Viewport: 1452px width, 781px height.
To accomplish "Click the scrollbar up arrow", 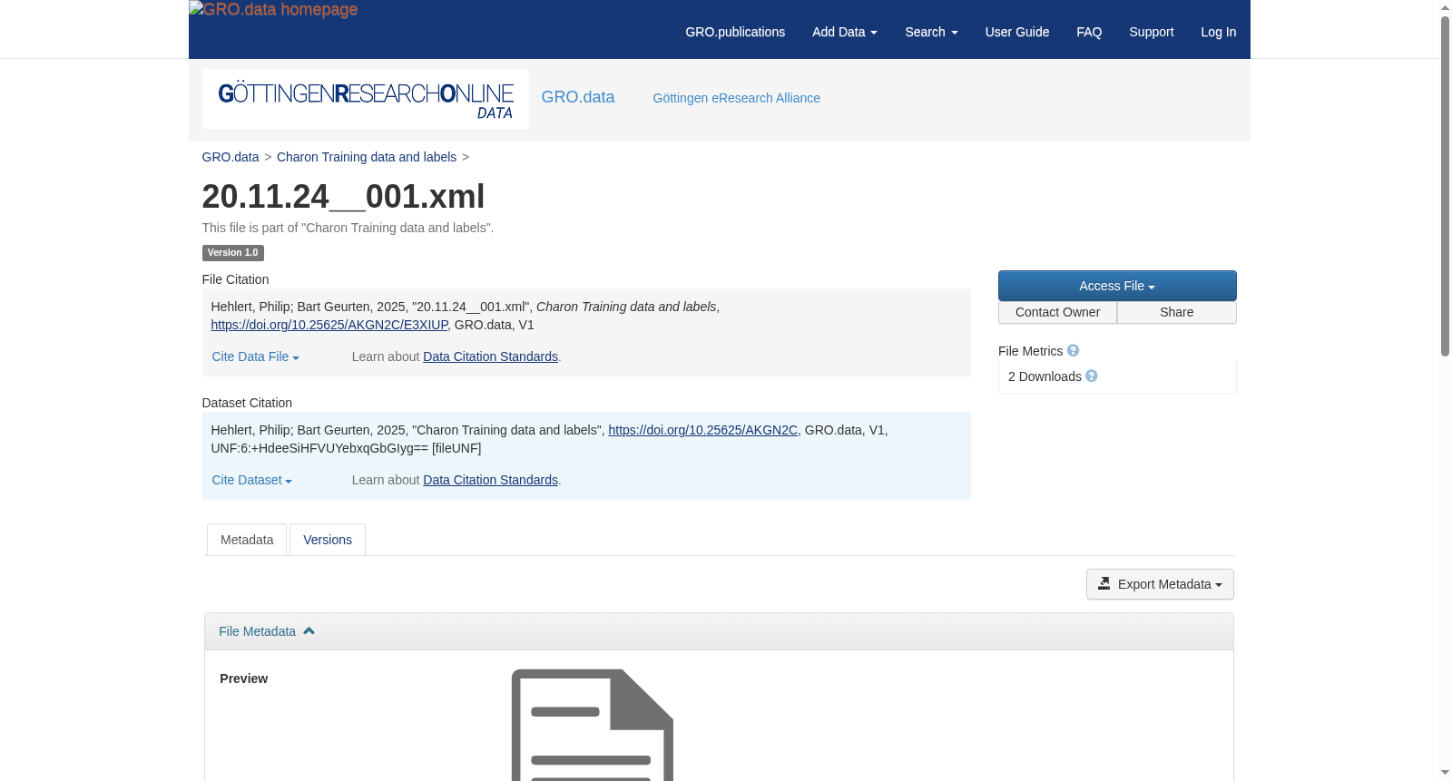I will (x=1445, y=7).
